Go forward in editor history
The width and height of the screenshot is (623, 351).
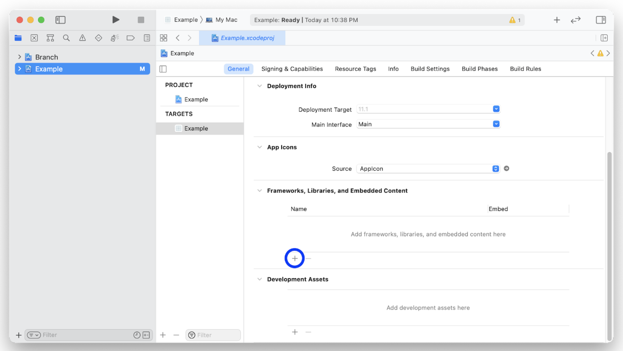coord(190,38)
